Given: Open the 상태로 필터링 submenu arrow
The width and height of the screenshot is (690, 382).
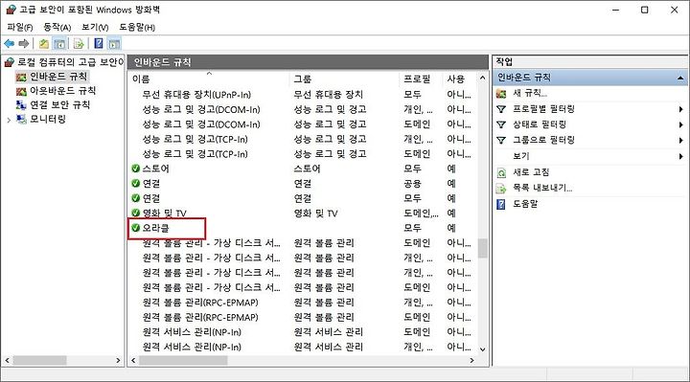Looking at the screenshot, I should tap(680, 124).
